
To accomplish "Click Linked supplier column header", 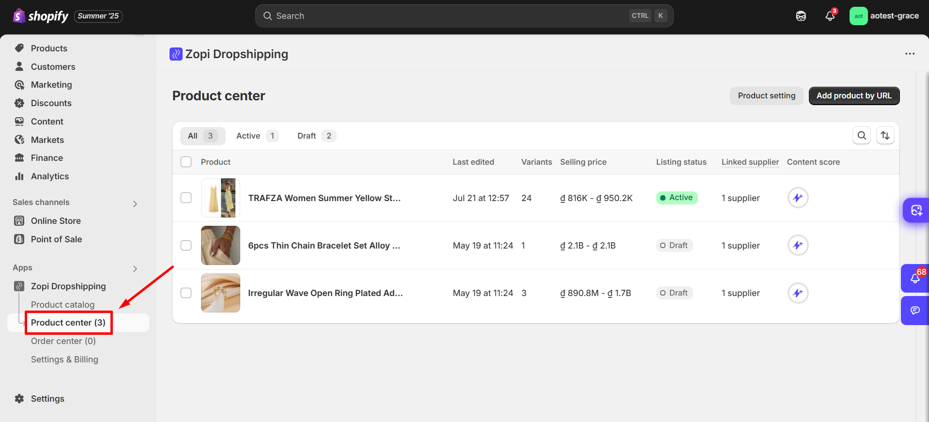I will pos(750,162).
